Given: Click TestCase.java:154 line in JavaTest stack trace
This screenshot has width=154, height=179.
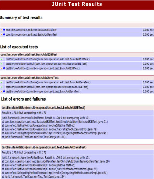Looking at the screenshot, I should coord(33,177).
